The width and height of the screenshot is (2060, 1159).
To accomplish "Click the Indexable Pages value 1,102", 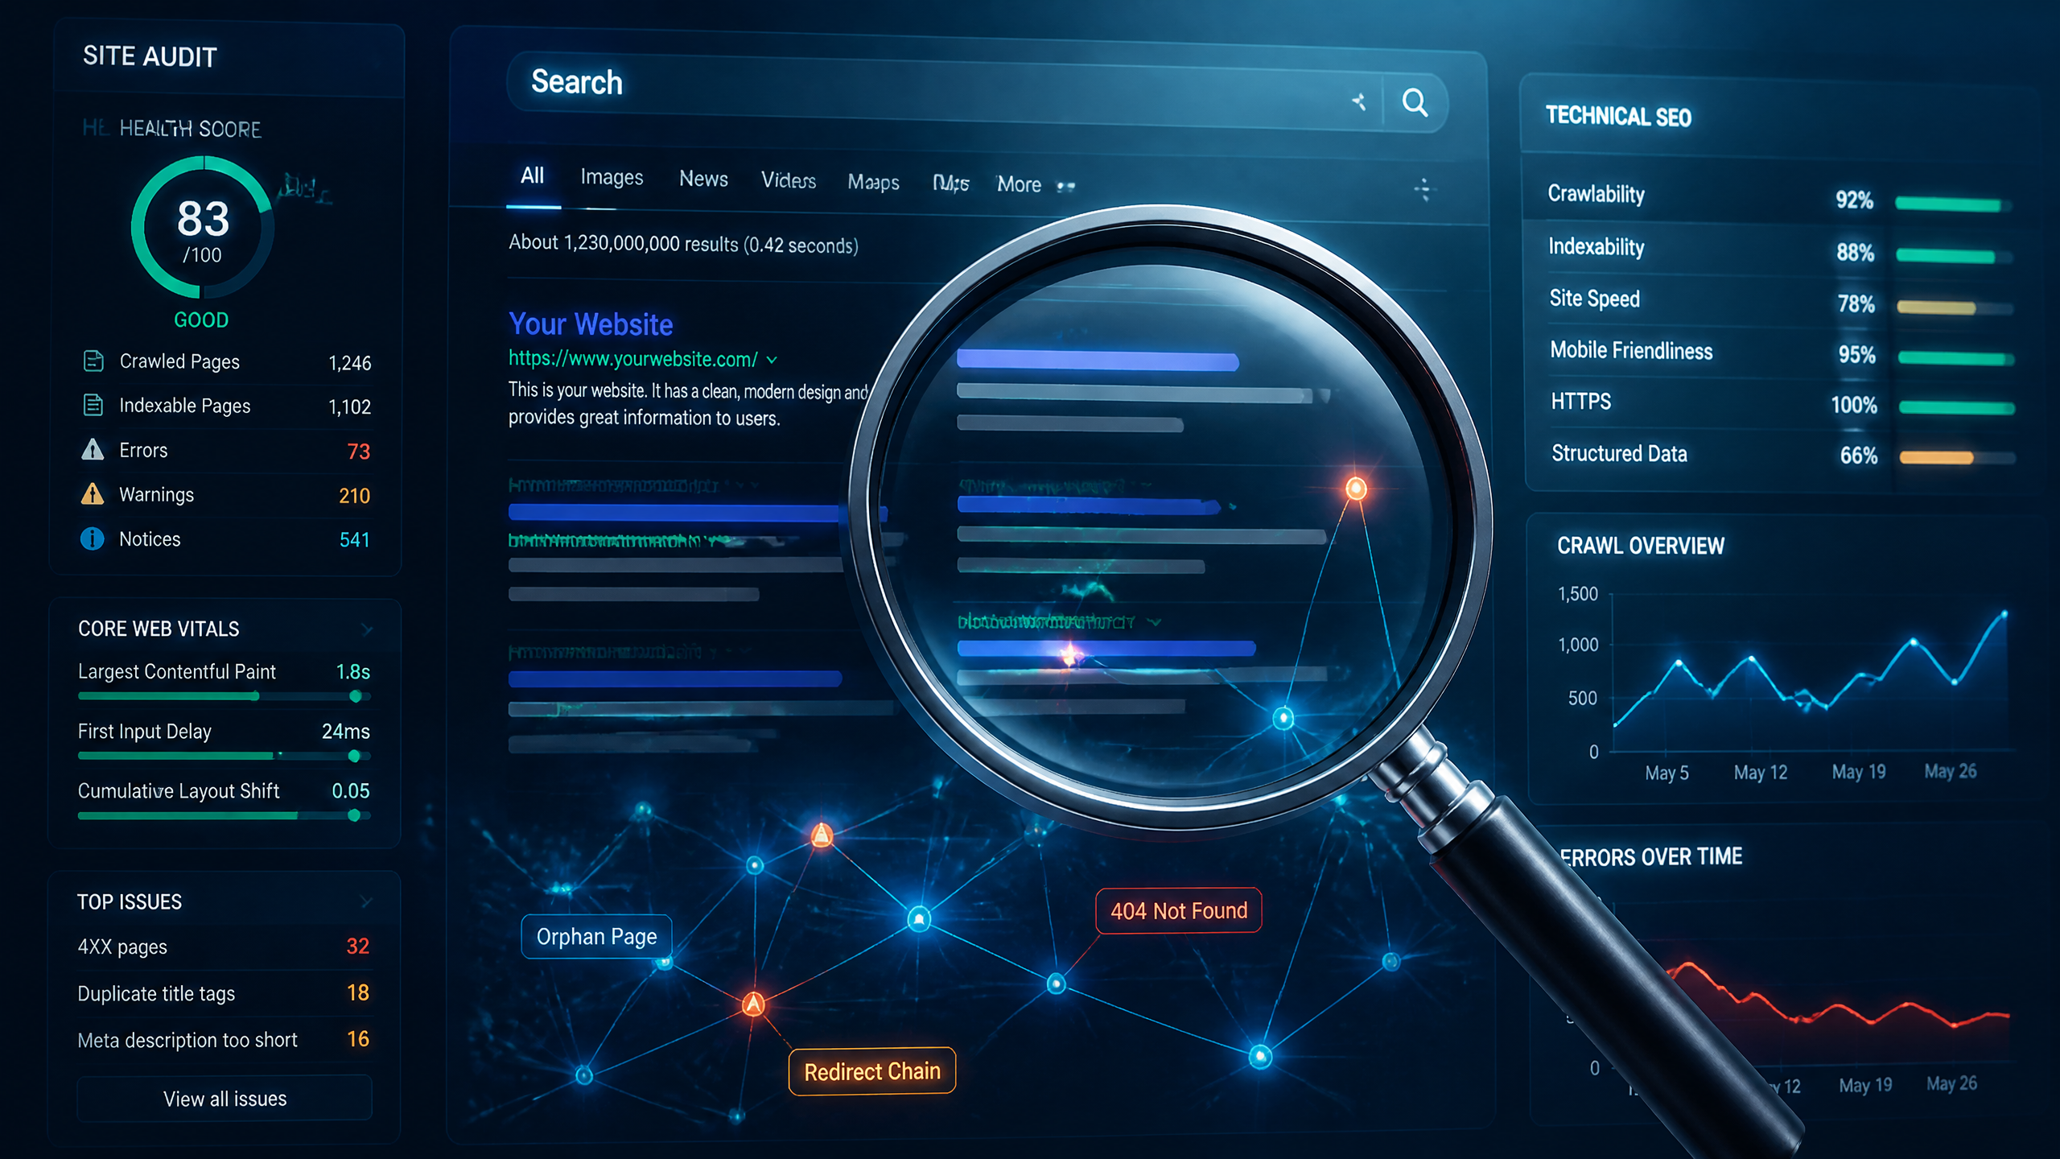I will [350, 406].
